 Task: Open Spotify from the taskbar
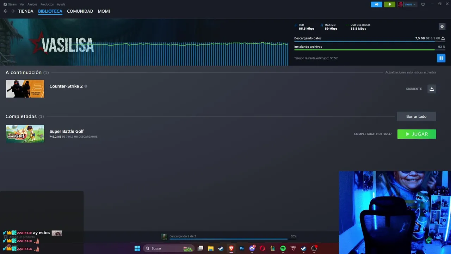(283, 248)
